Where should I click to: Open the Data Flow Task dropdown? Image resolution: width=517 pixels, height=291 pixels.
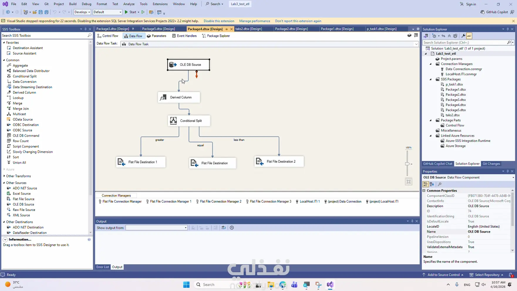point(416,44)
